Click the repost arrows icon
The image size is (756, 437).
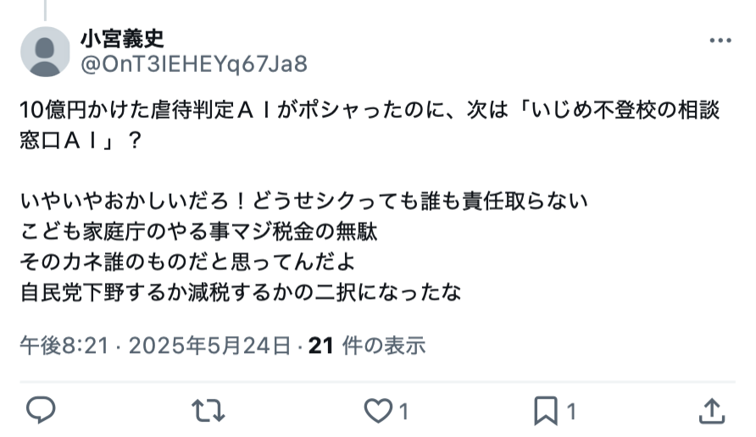coord(208,411)
